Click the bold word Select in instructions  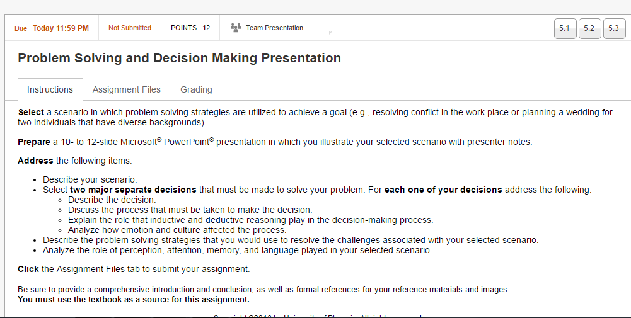click(31, 112)
